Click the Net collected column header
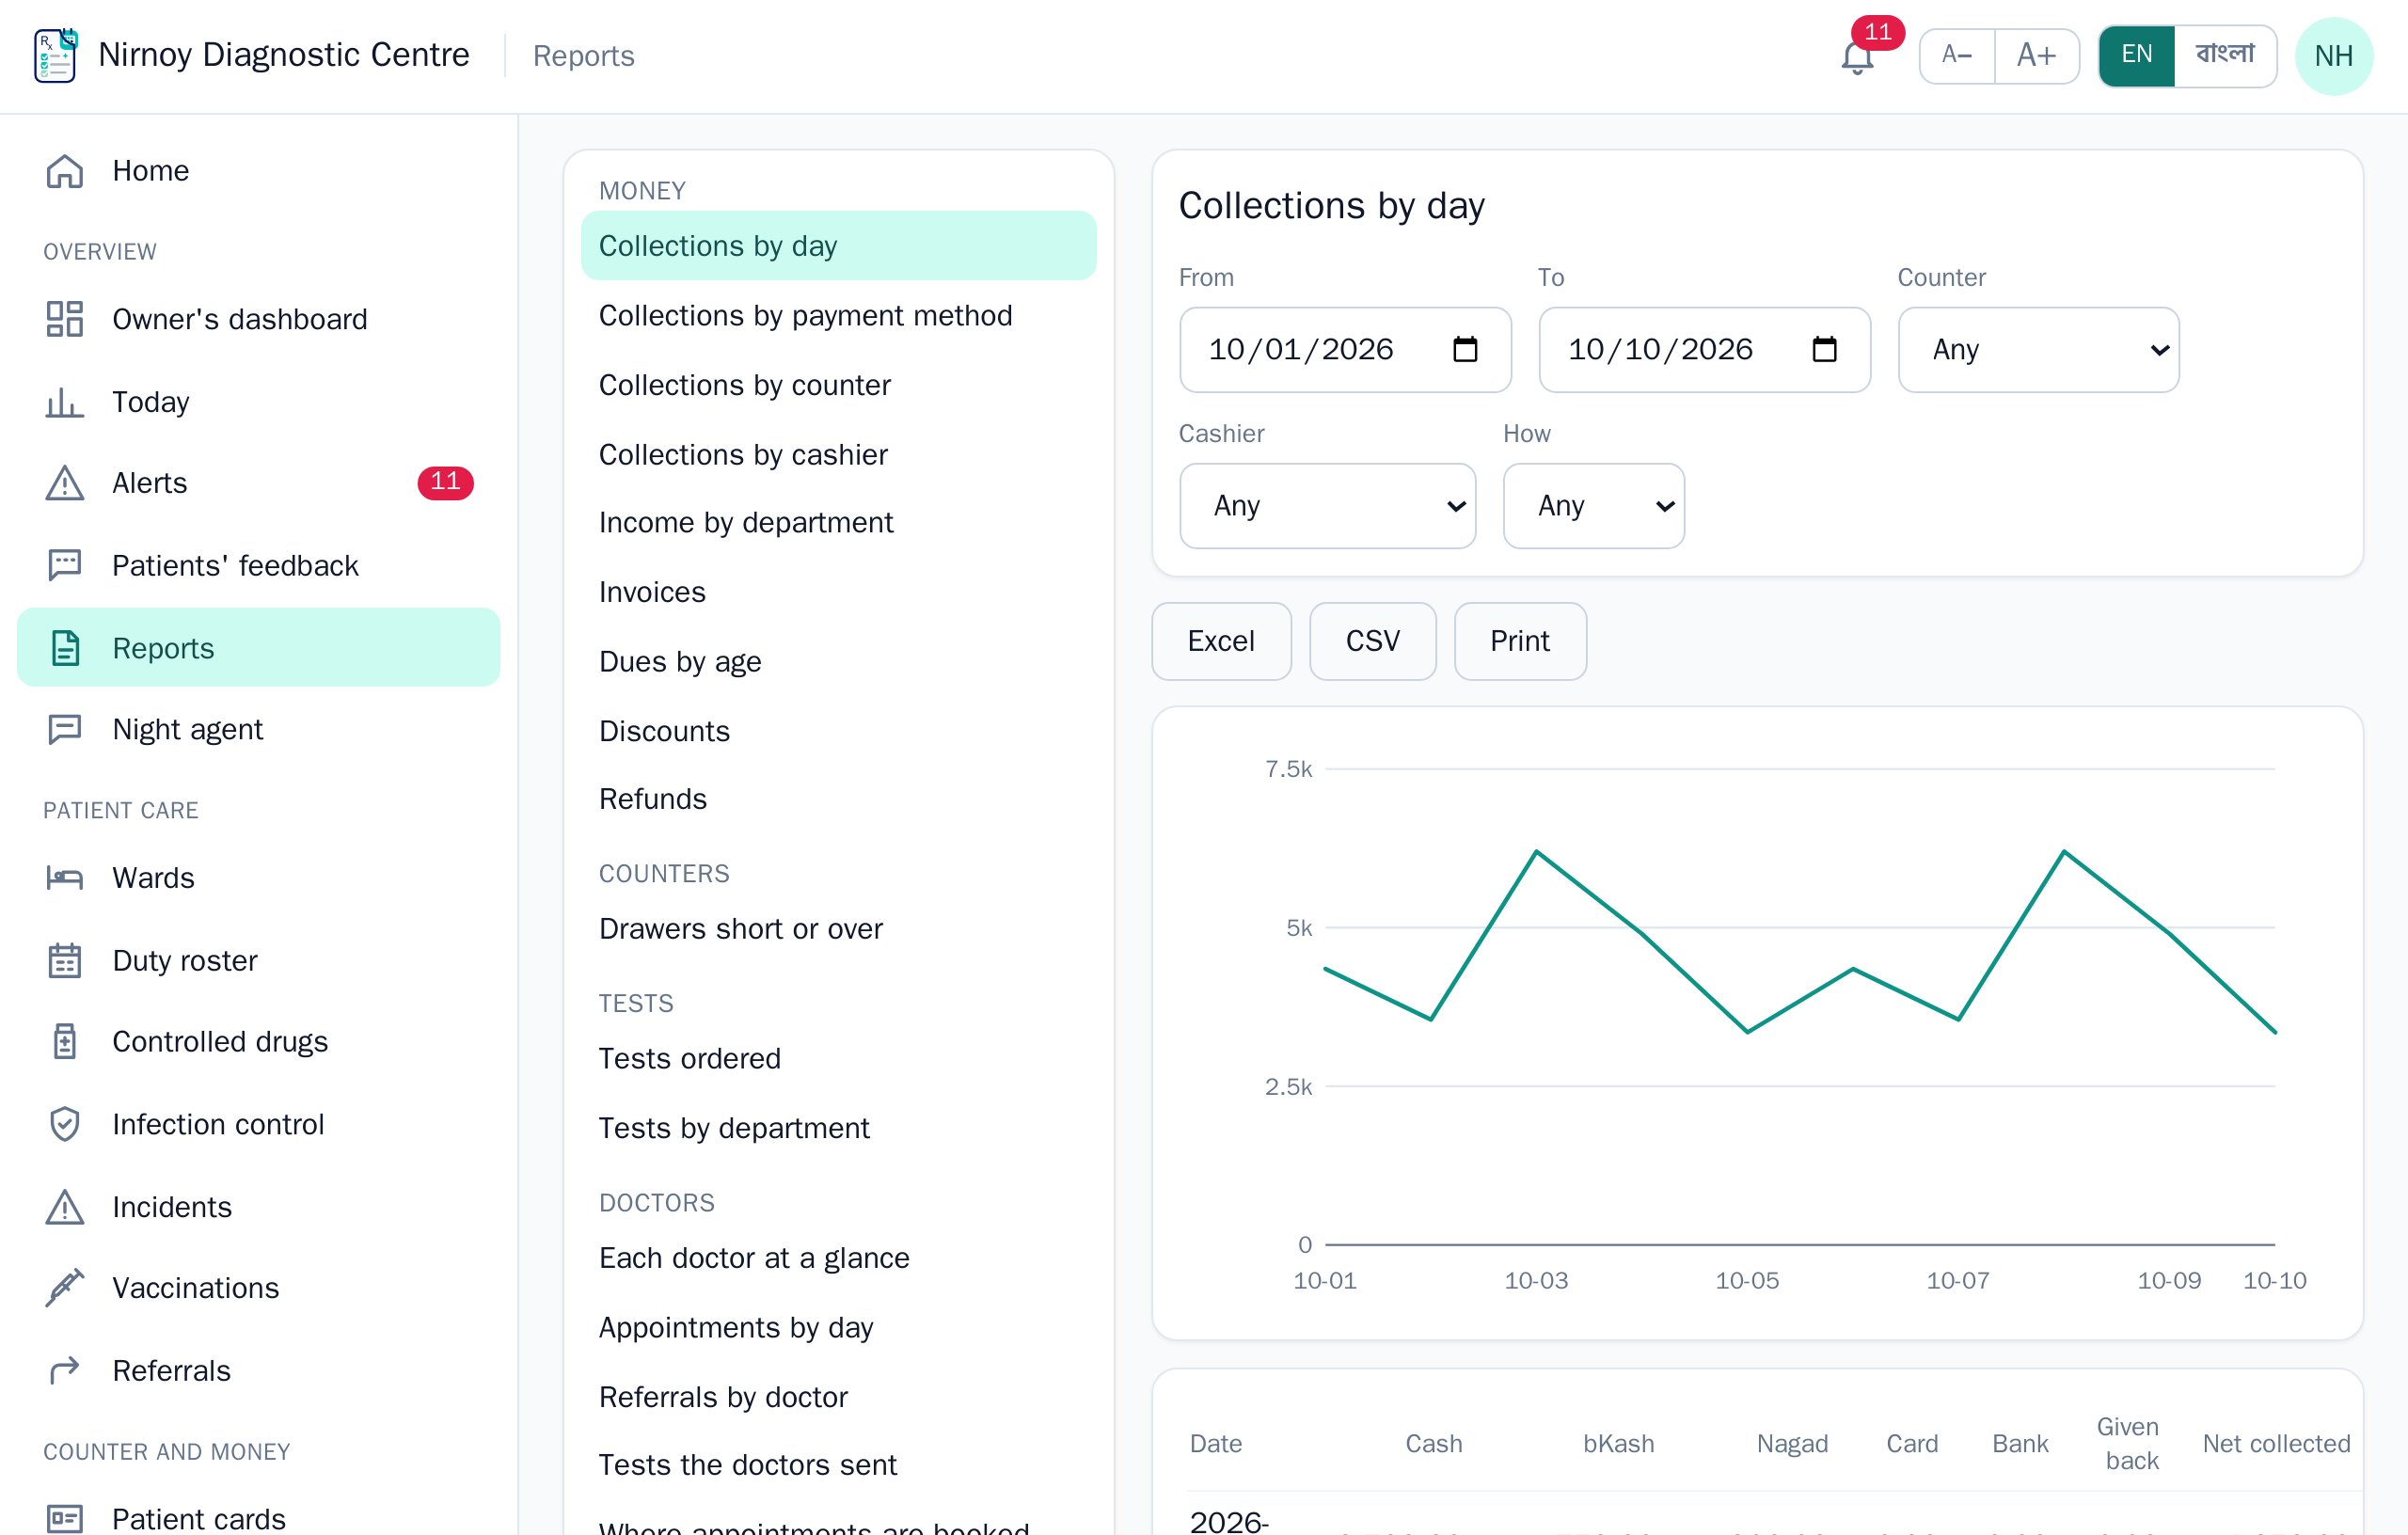 pyautogui.click(x=2275, y=1443)
